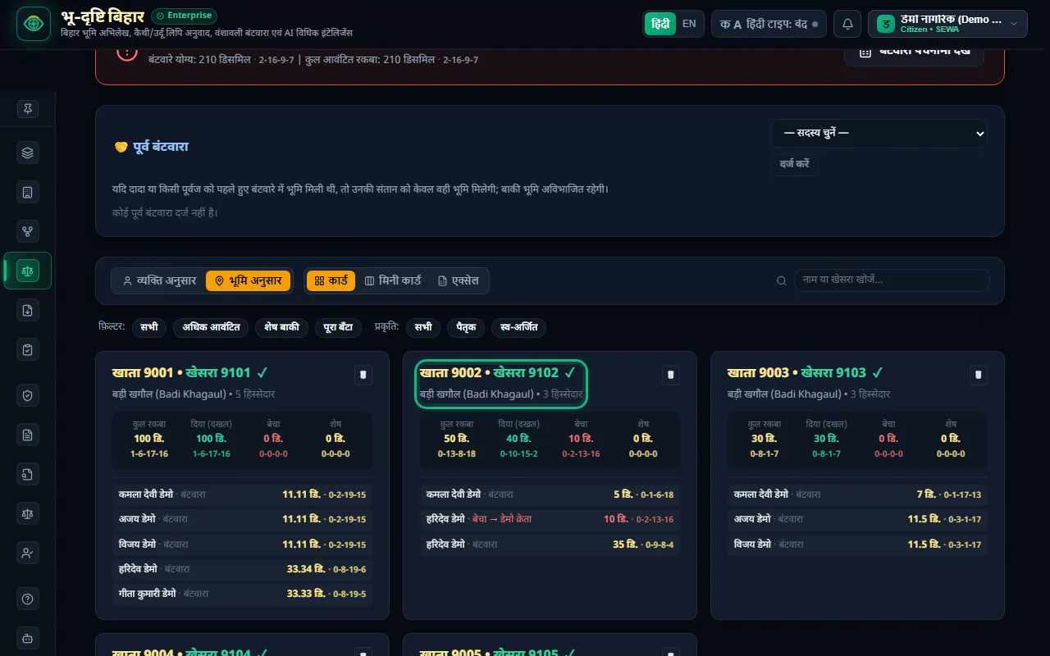Open the document search sidebar icon
This screenshot has height=656, width=1050.
pyautogui.click(x=28, y=474)
